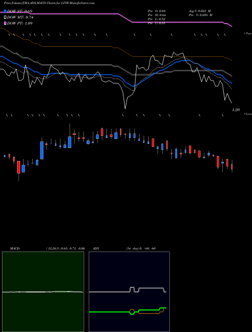Click the 'MACD:' panel heading
The height and width of the screenshot is (332, 252).
coord(15,248)
